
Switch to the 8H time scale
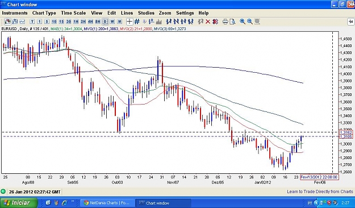click(98, 22)
